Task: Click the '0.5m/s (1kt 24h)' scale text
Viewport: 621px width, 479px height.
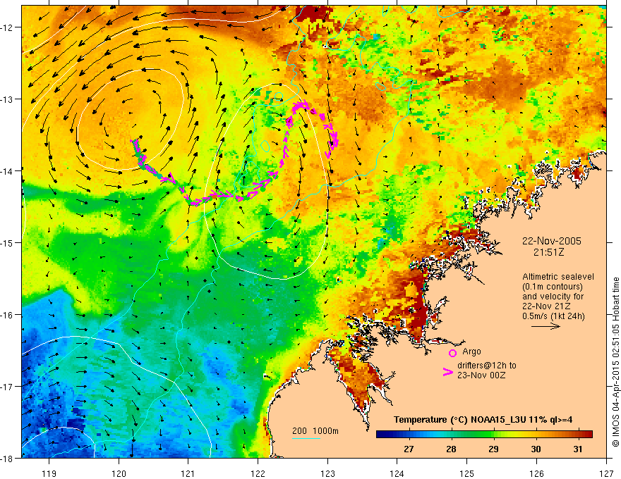Action: [553, 316]
